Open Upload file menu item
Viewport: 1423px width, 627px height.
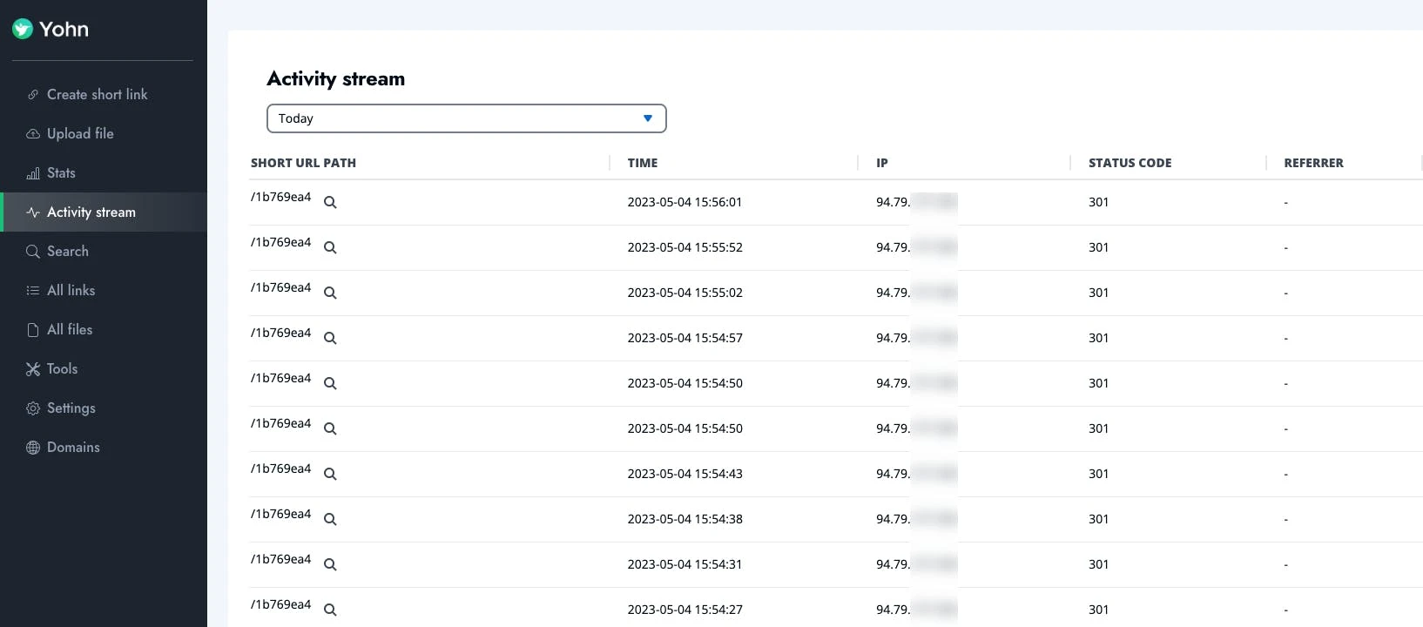click(x=104, y=134)
